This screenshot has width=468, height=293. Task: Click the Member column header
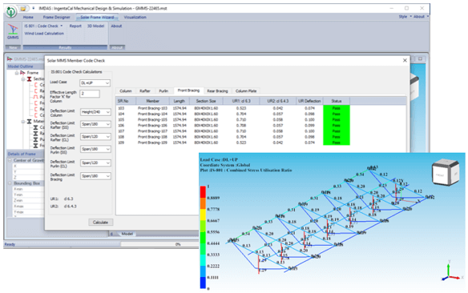152,101
